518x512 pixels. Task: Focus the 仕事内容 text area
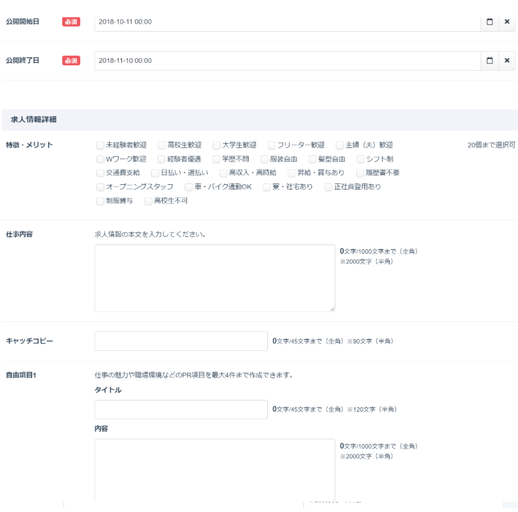214,278
